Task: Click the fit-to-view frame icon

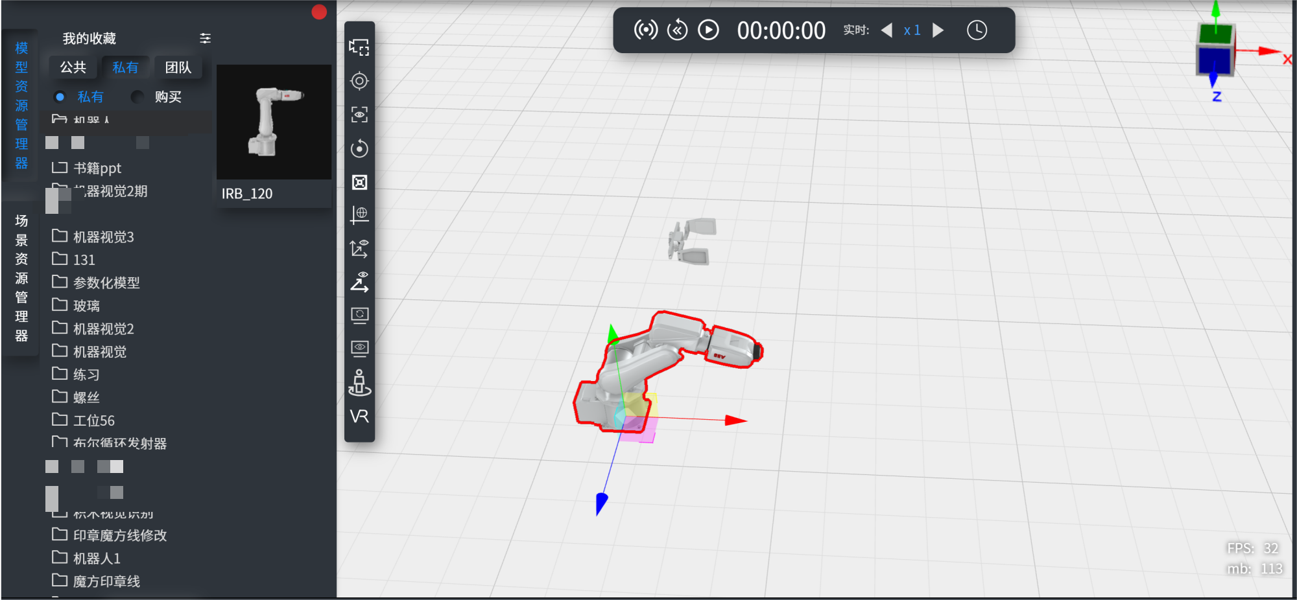Action: 359,182
